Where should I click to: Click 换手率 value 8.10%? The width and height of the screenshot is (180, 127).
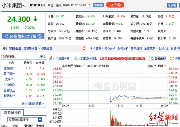(x=172, y=38)
